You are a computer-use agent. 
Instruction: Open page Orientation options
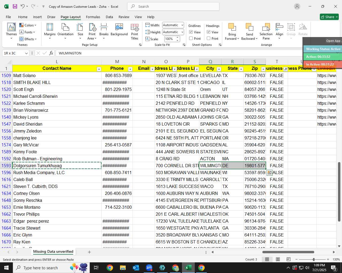pyautogui.click(x=65, y=31)
